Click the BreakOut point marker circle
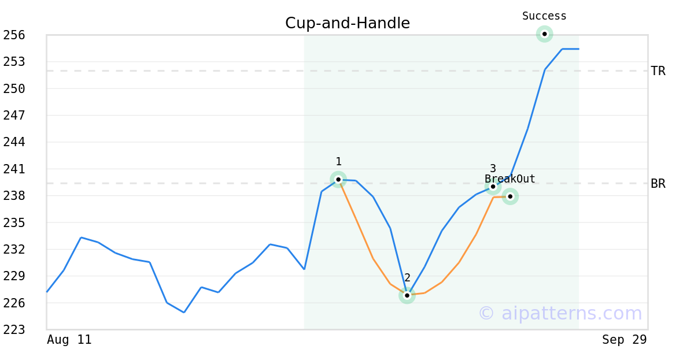Screen dimensions: 694x364 510,196
